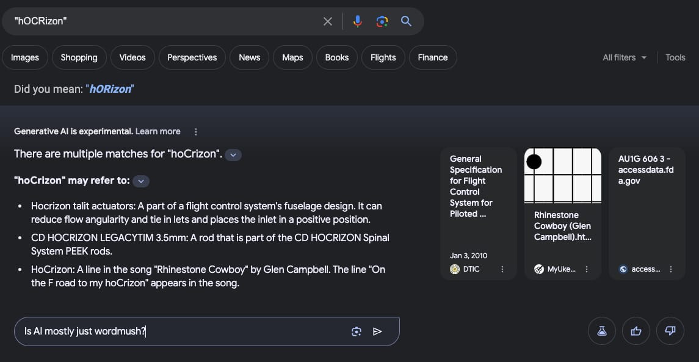Open three-dot menu on accessdata card
The width and height of the screenshot is (699, 362).
[x=671, y=269]
